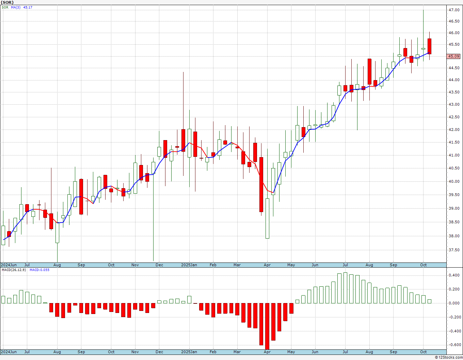Select the "44.00" price axis label
The width and height of the screenshot is (463, 360).
point(454,80)
